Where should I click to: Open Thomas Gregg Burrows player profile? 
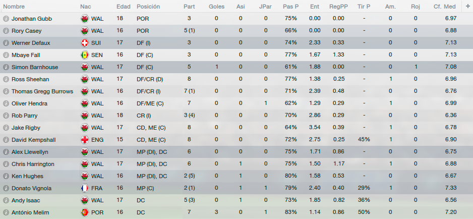(42, 91)
